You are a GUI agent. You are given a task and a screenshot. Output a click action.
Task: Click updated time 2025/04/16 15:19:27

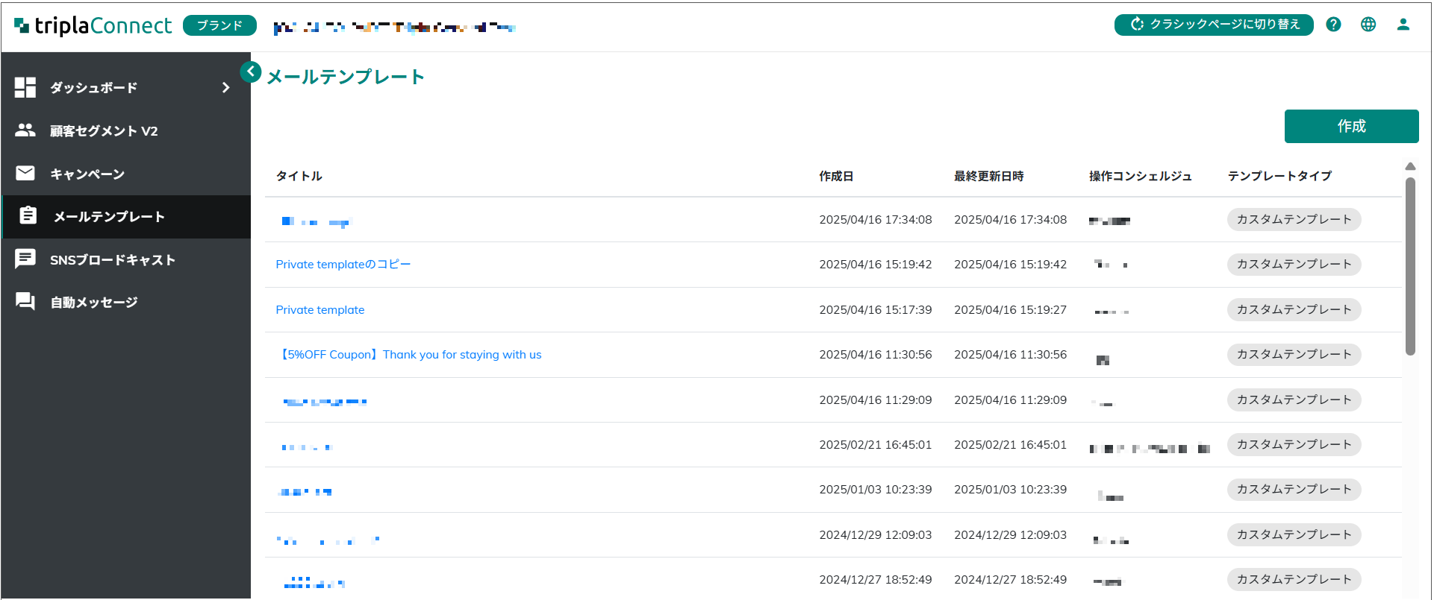click(x=1011, y=310)
